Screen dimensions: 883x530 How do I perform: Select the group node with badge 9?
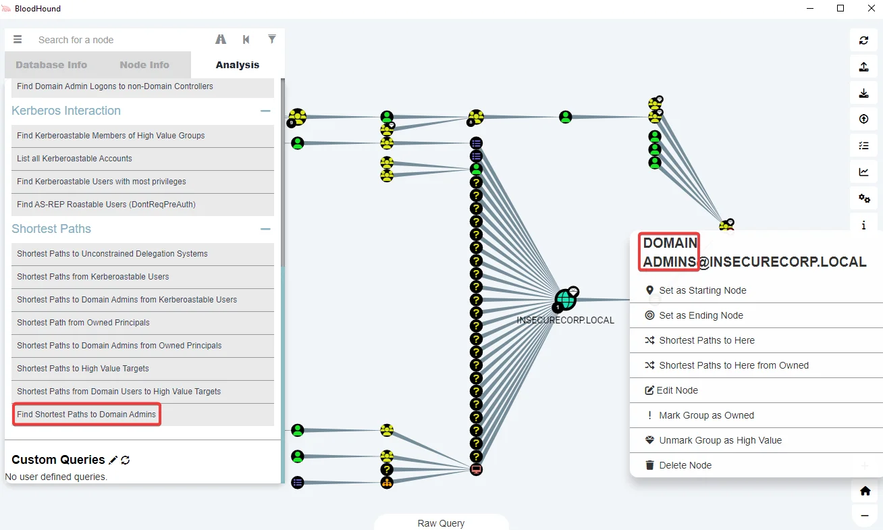tap(297, 117)
